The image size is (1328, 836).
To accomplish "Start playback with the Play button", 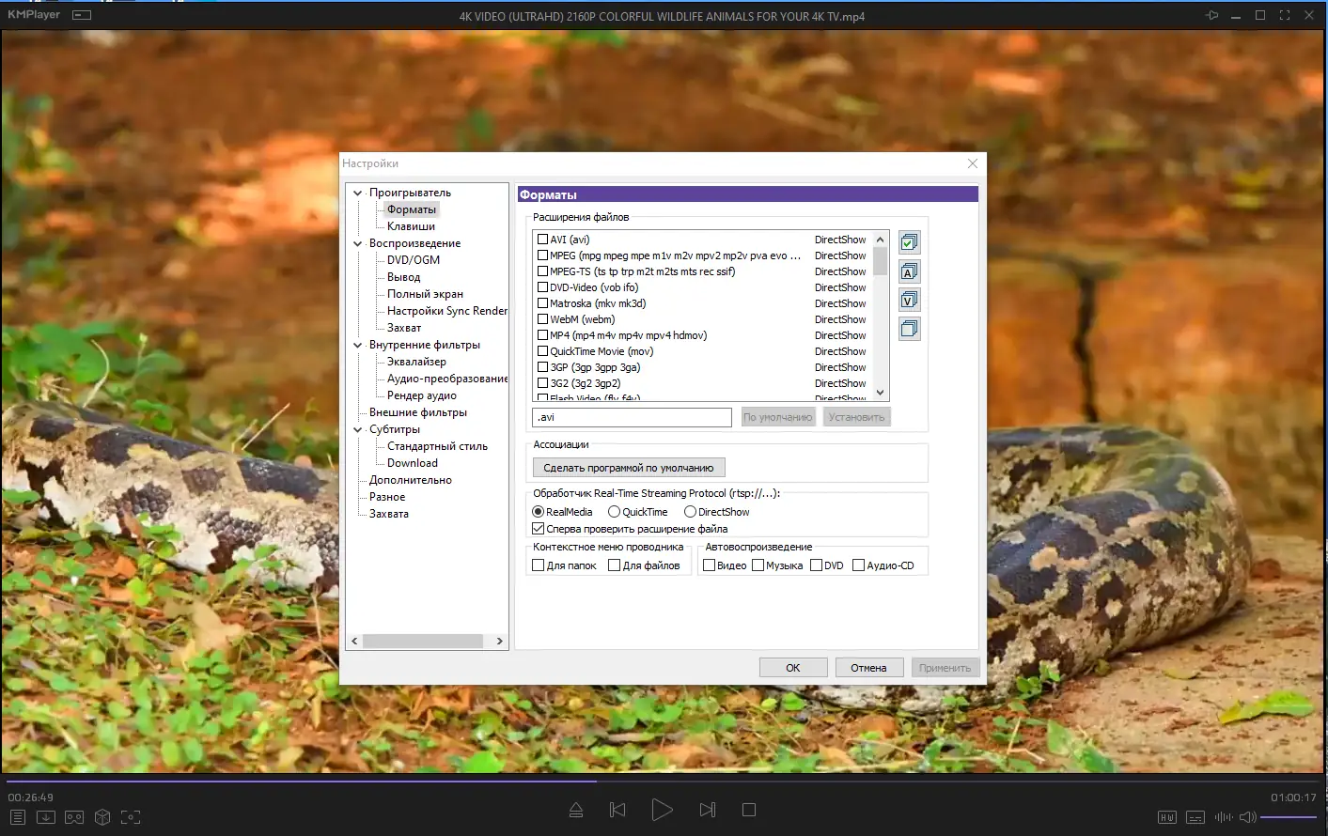I will (662, 810).
